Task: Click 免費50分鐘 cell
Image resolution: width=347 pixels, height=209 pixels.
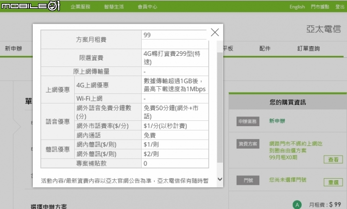Action: [x=175, y=112]
